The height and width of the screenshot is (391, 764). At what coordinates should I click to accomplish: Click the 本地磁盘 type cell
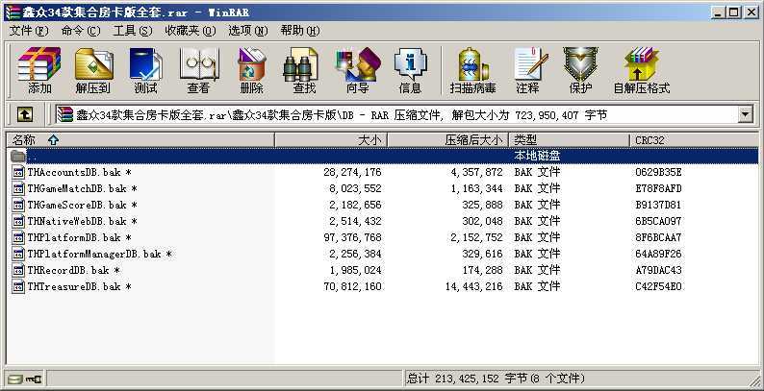click(x=537, y=156)
